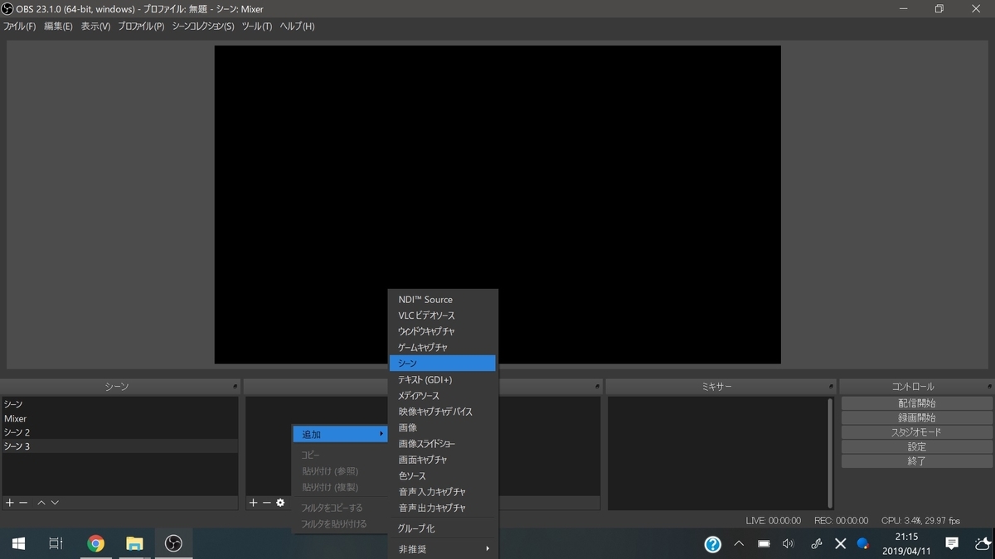
Task: Toggle スタジオモード
Action: [916, 432]
